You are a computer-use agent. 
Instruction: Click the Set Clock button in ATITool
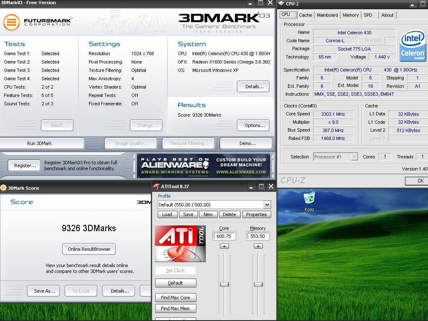click(x=176, y=270)
